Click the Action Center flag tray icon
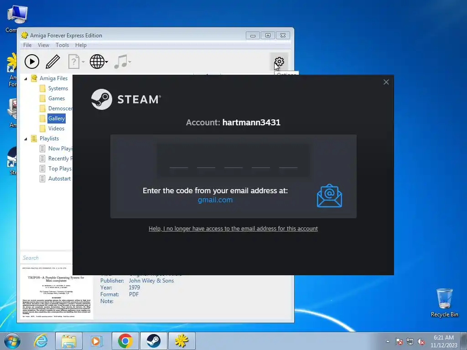467x350 pixels. (x=399, y=341)
